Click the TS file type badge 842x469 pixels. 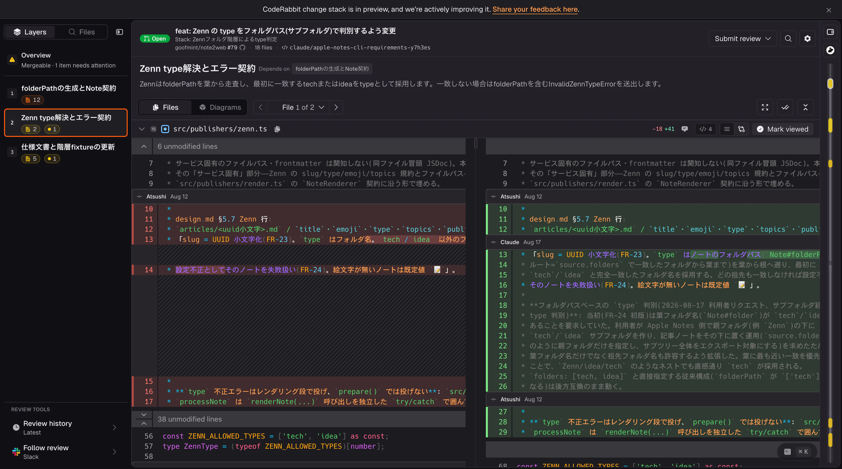click(153, 129)
